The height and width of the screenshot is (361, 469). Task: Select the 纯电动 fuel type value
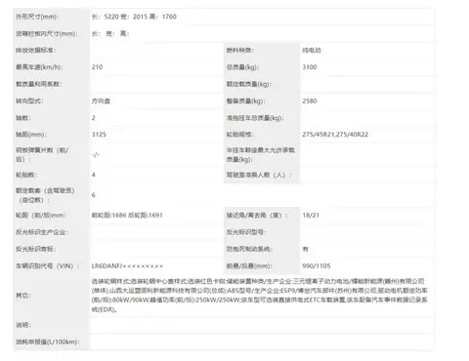pyautogui.click(x=312, y=51)
